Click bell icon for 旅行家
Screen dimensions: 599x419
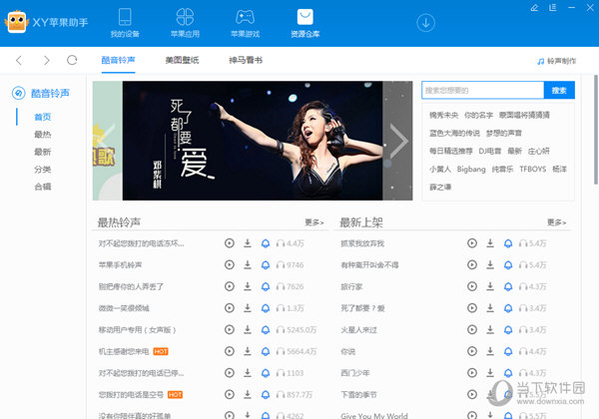click(x=508, y=286)
